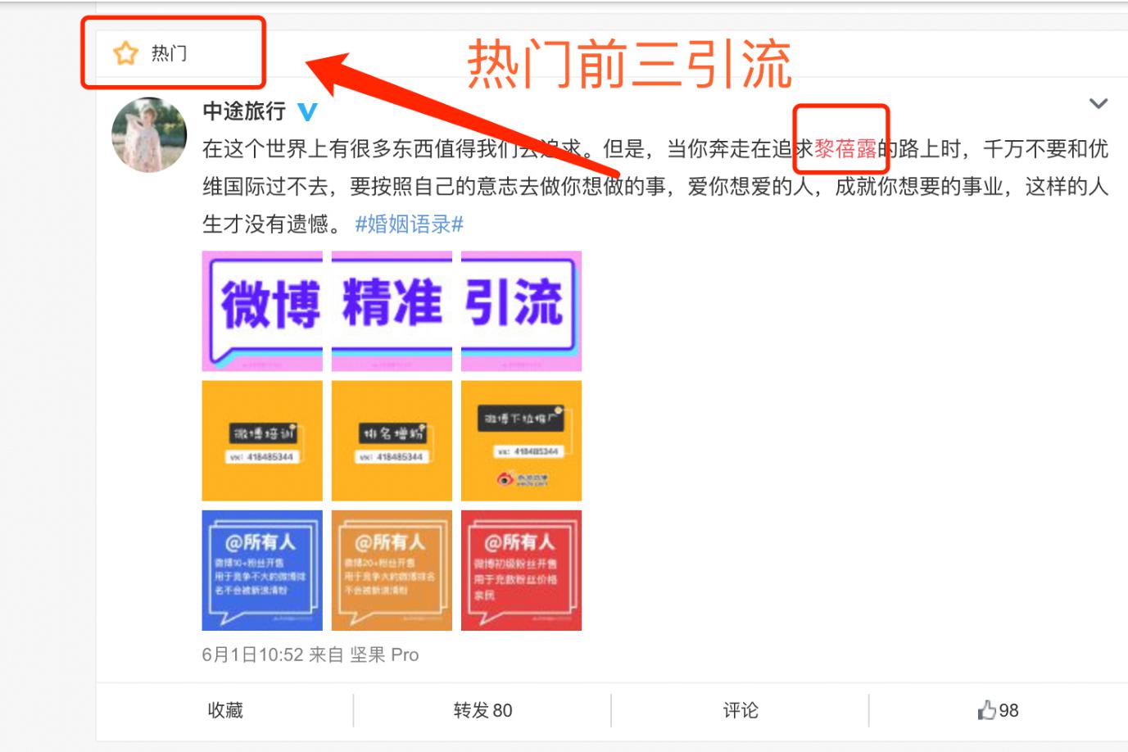1128x752 pixels.
Task: Open the orange image with Weibo logo
Action: [x=521, y=441]
